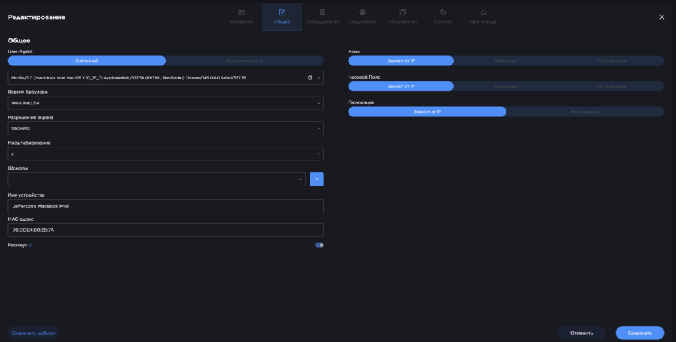
Task: Close the editing dialog with X
Action: [x=661, y=17]
